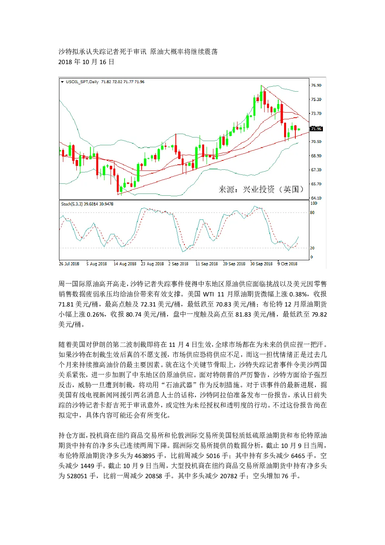Click the 2 Sep 2018 date label

pyautogui.click(x=178, y=264)
